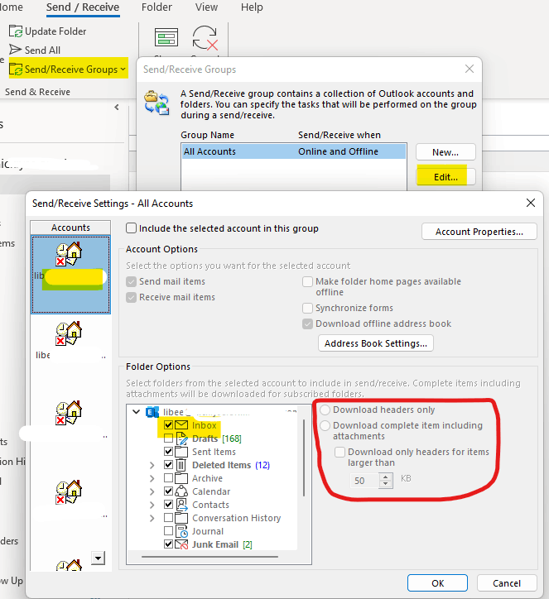The image size is (549, 599).
Task: Check the Conversation History checkbox
Action: pos(168,518)
